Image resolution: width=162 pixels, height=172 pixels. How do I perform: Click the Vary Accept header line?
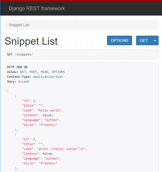pyautogui.click(x=18, y=81)
